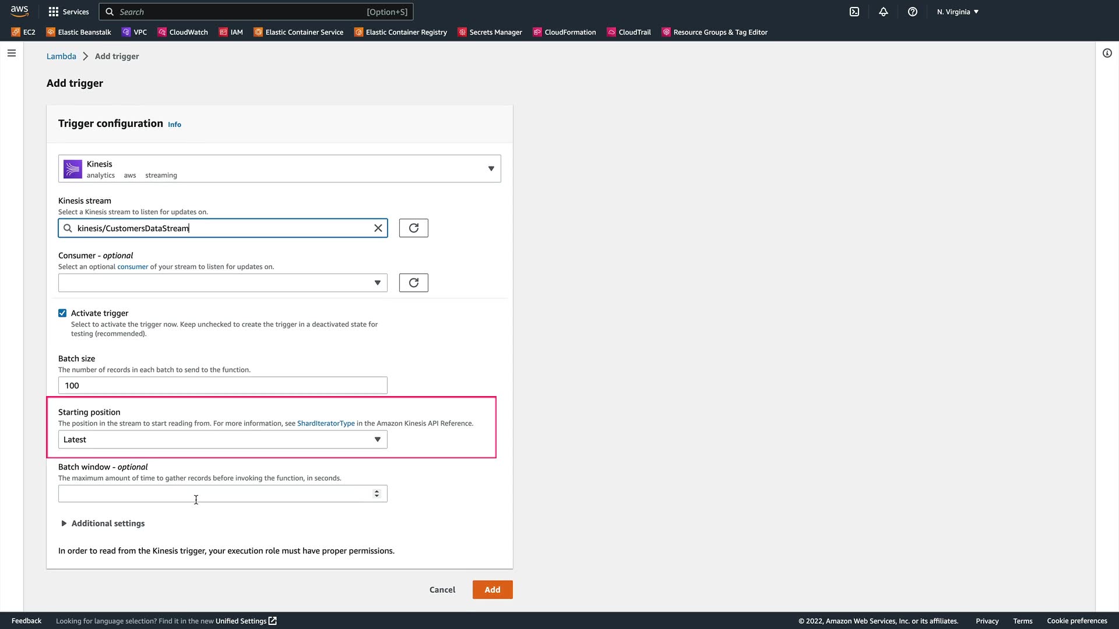This screenshot has width=1119, height=629.
Task: Clear the Kinesis stream field
Action: tap(378, 228)
